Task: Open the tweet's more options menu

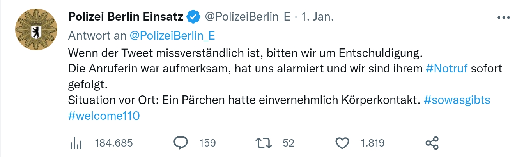Action: [x=504, y=17]
